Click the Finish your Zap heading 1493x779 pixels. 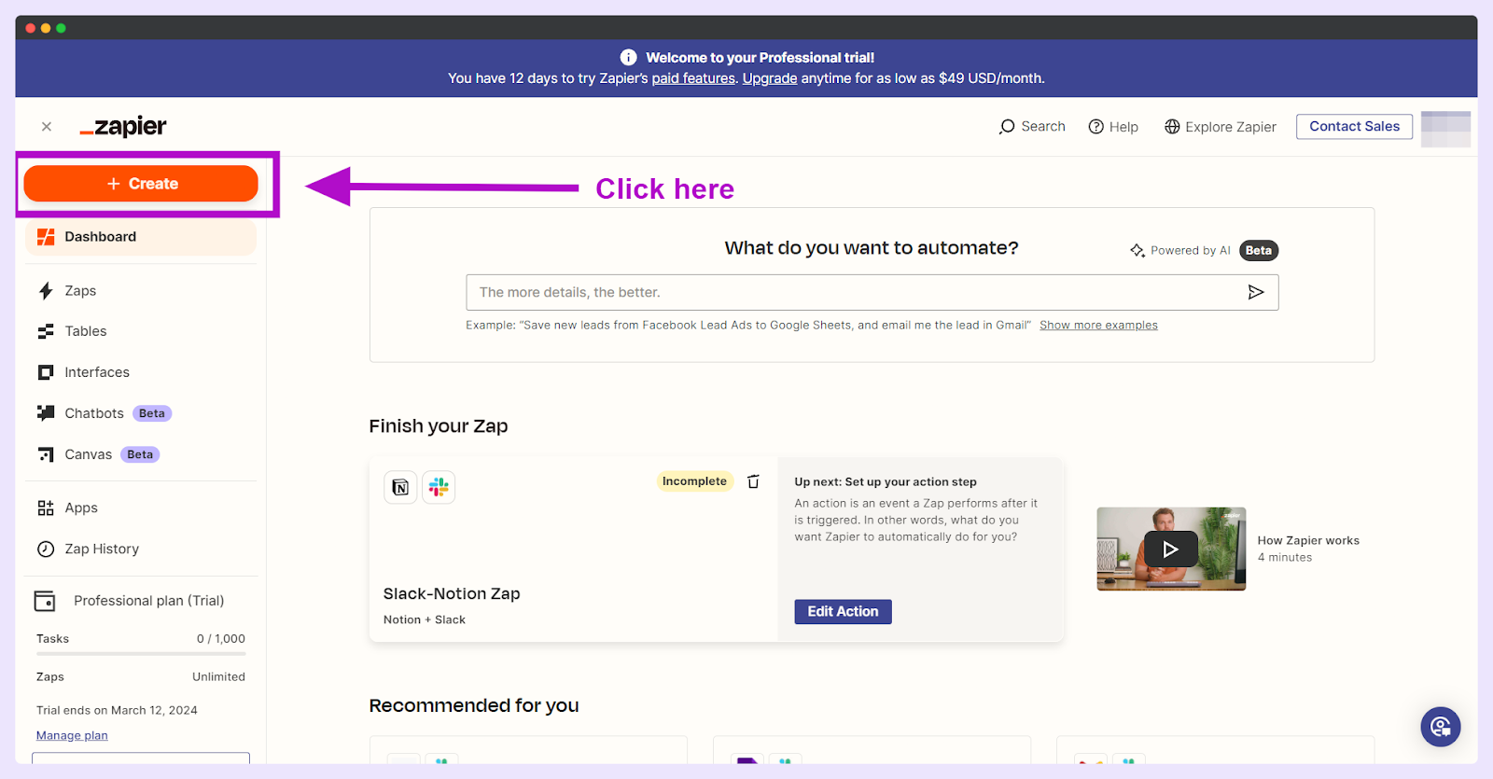click(439, 426)
